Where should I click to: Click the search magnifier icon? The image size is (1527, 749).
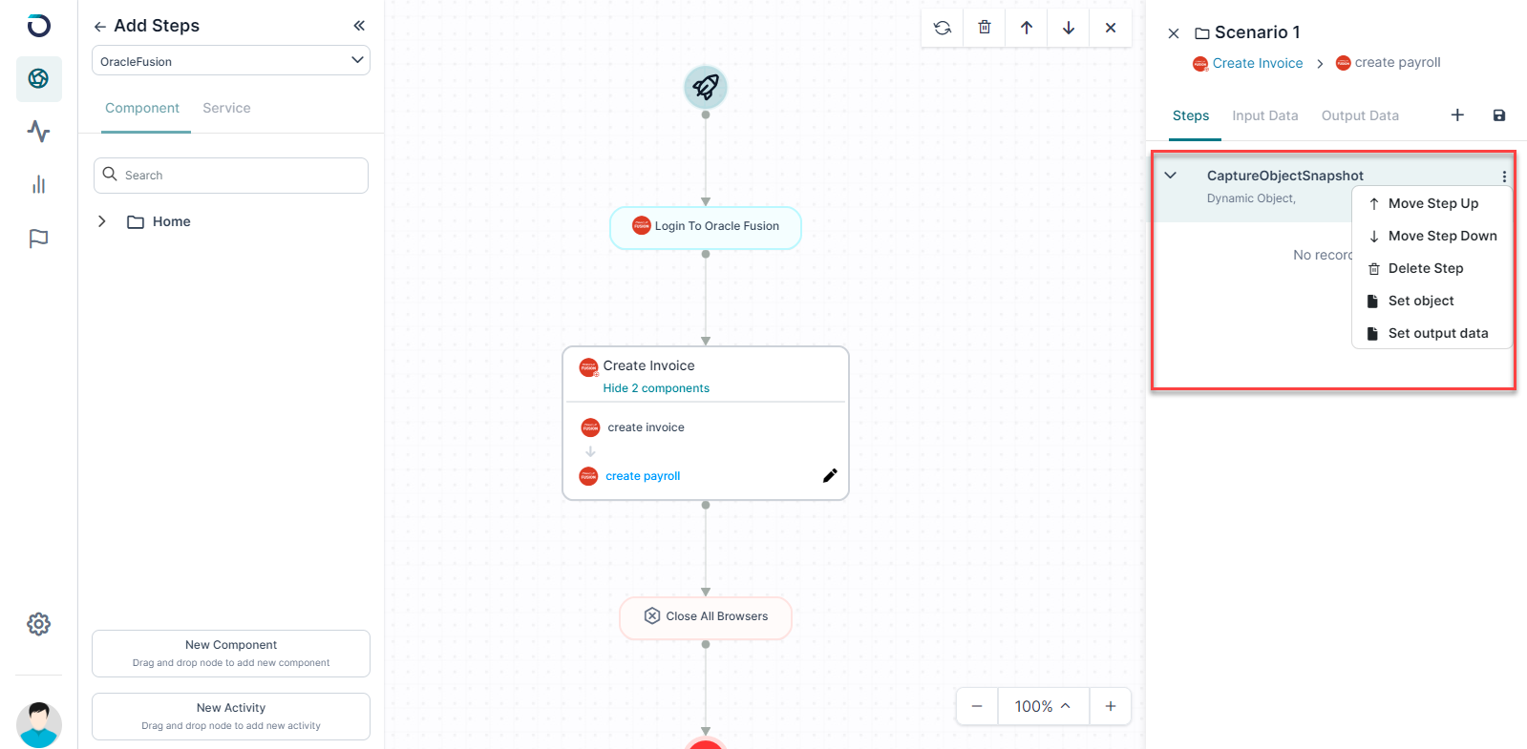coord(110,175)
